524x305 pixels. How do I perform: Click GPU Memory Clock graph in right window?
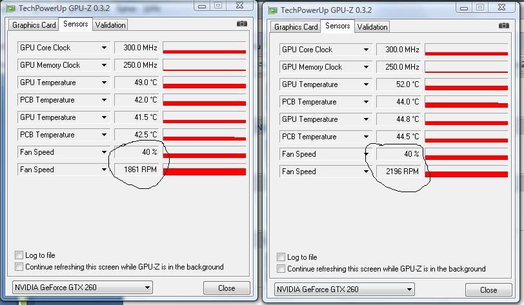point(467,67)
